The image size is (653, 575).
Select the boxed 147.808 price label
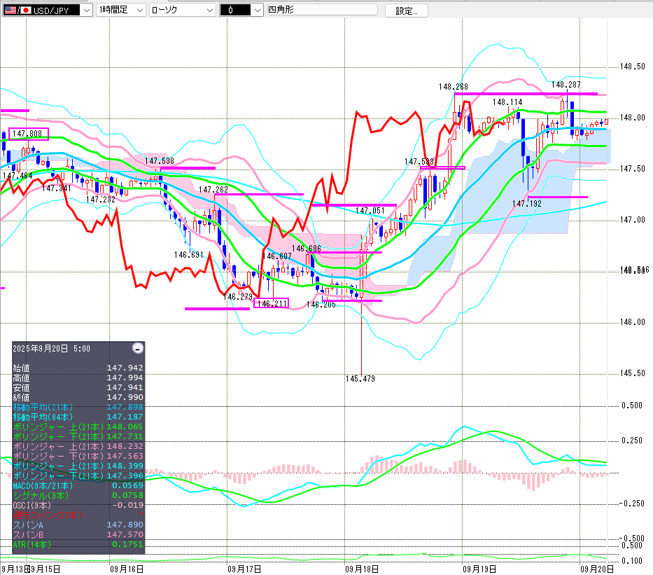(28, 134)
